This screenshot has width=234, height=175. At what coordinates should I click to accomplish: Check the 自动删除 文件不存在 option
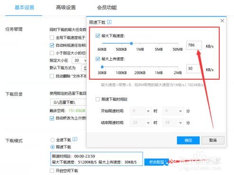click(x=52, y=76)
